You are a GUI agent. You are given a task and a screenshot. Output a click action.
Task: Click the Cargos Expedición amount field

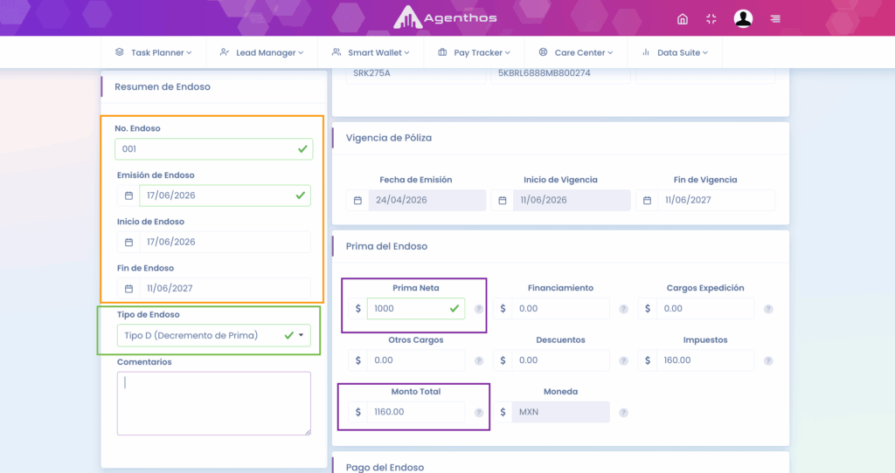point(705,308)
